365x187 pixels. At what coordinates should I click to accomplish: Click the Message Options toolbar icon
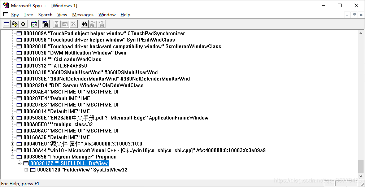pyautogui.click(x=65, y=24)
